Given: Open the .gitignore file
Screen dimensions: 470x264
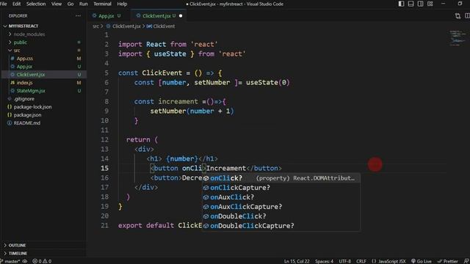Looking at the screenshot, I should coord(43,99).
